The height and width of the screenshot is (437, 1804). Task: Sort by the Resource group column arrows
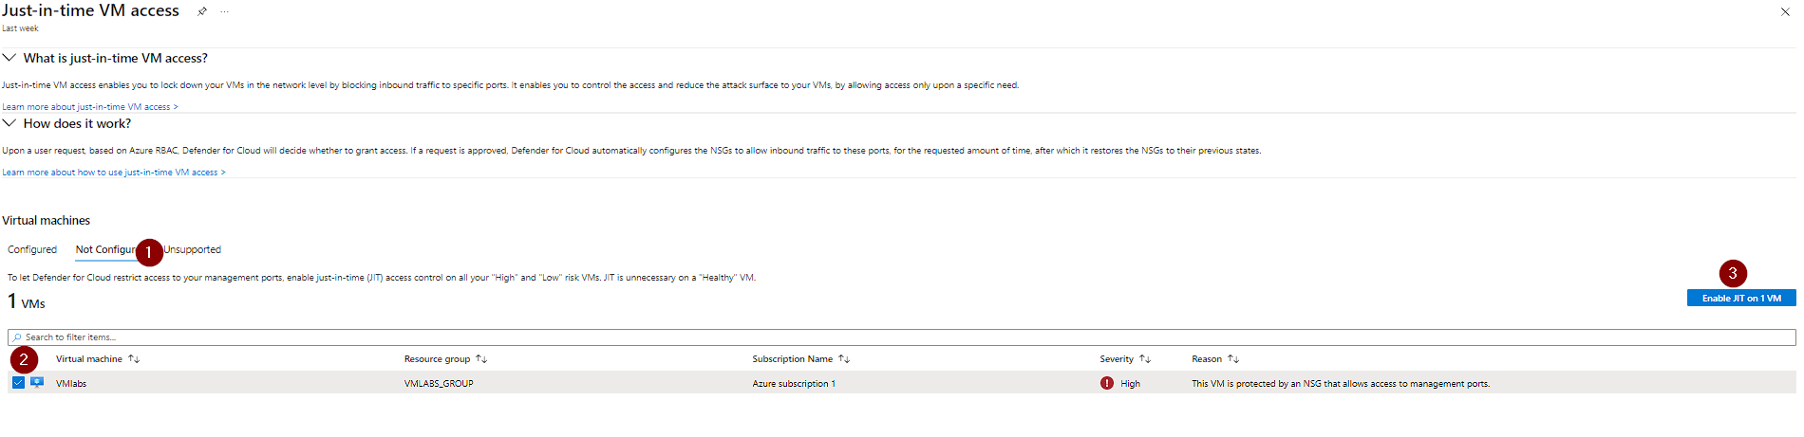(x=481, y=359)
